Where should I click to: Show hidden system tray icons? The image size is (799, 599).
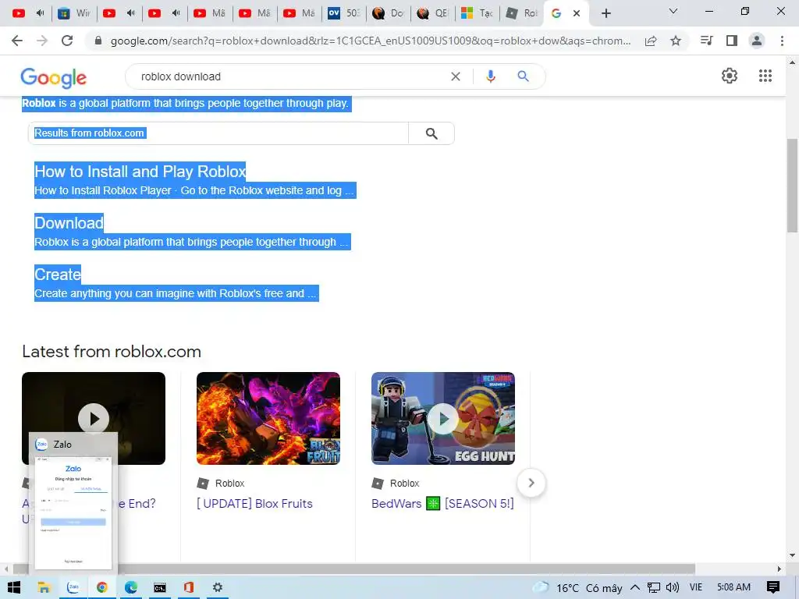tap(635, 587)
